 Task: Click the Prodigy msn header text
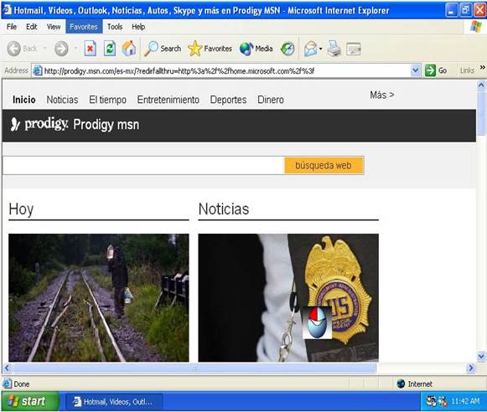106,125
